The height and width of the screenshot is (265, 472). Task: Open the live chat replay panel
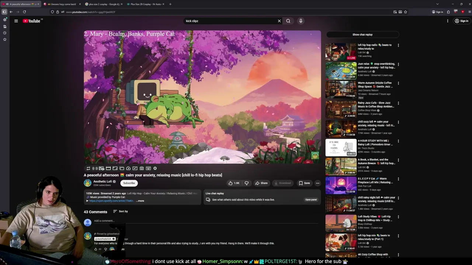pos(311,199)
